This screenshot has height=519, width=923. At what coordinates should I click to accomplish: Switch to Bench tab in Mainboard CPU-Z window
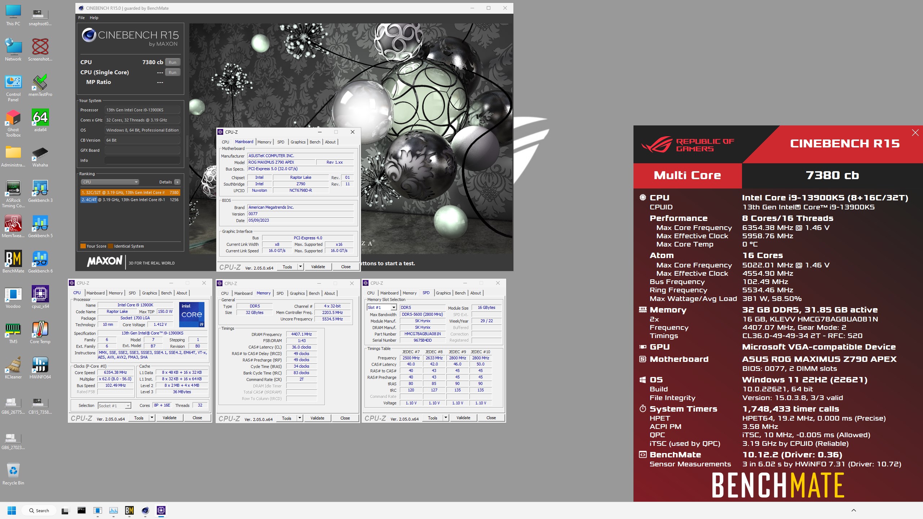click(x=315, y=142)
